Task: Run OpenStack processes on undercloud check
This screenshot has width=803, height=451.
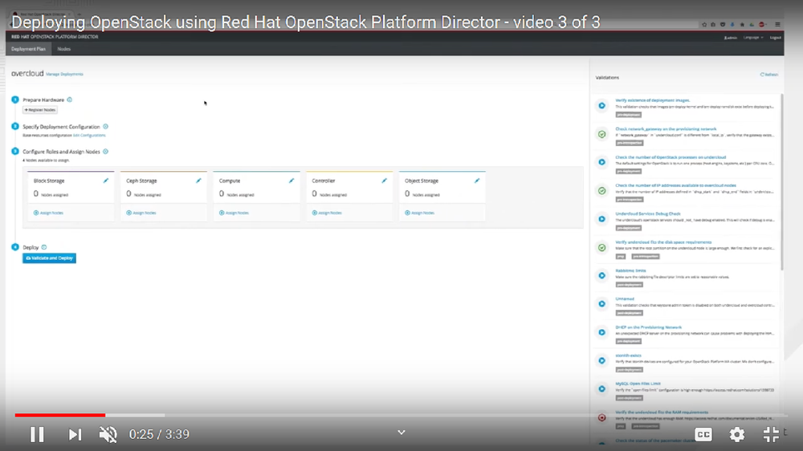Action: tap(602, 162)
